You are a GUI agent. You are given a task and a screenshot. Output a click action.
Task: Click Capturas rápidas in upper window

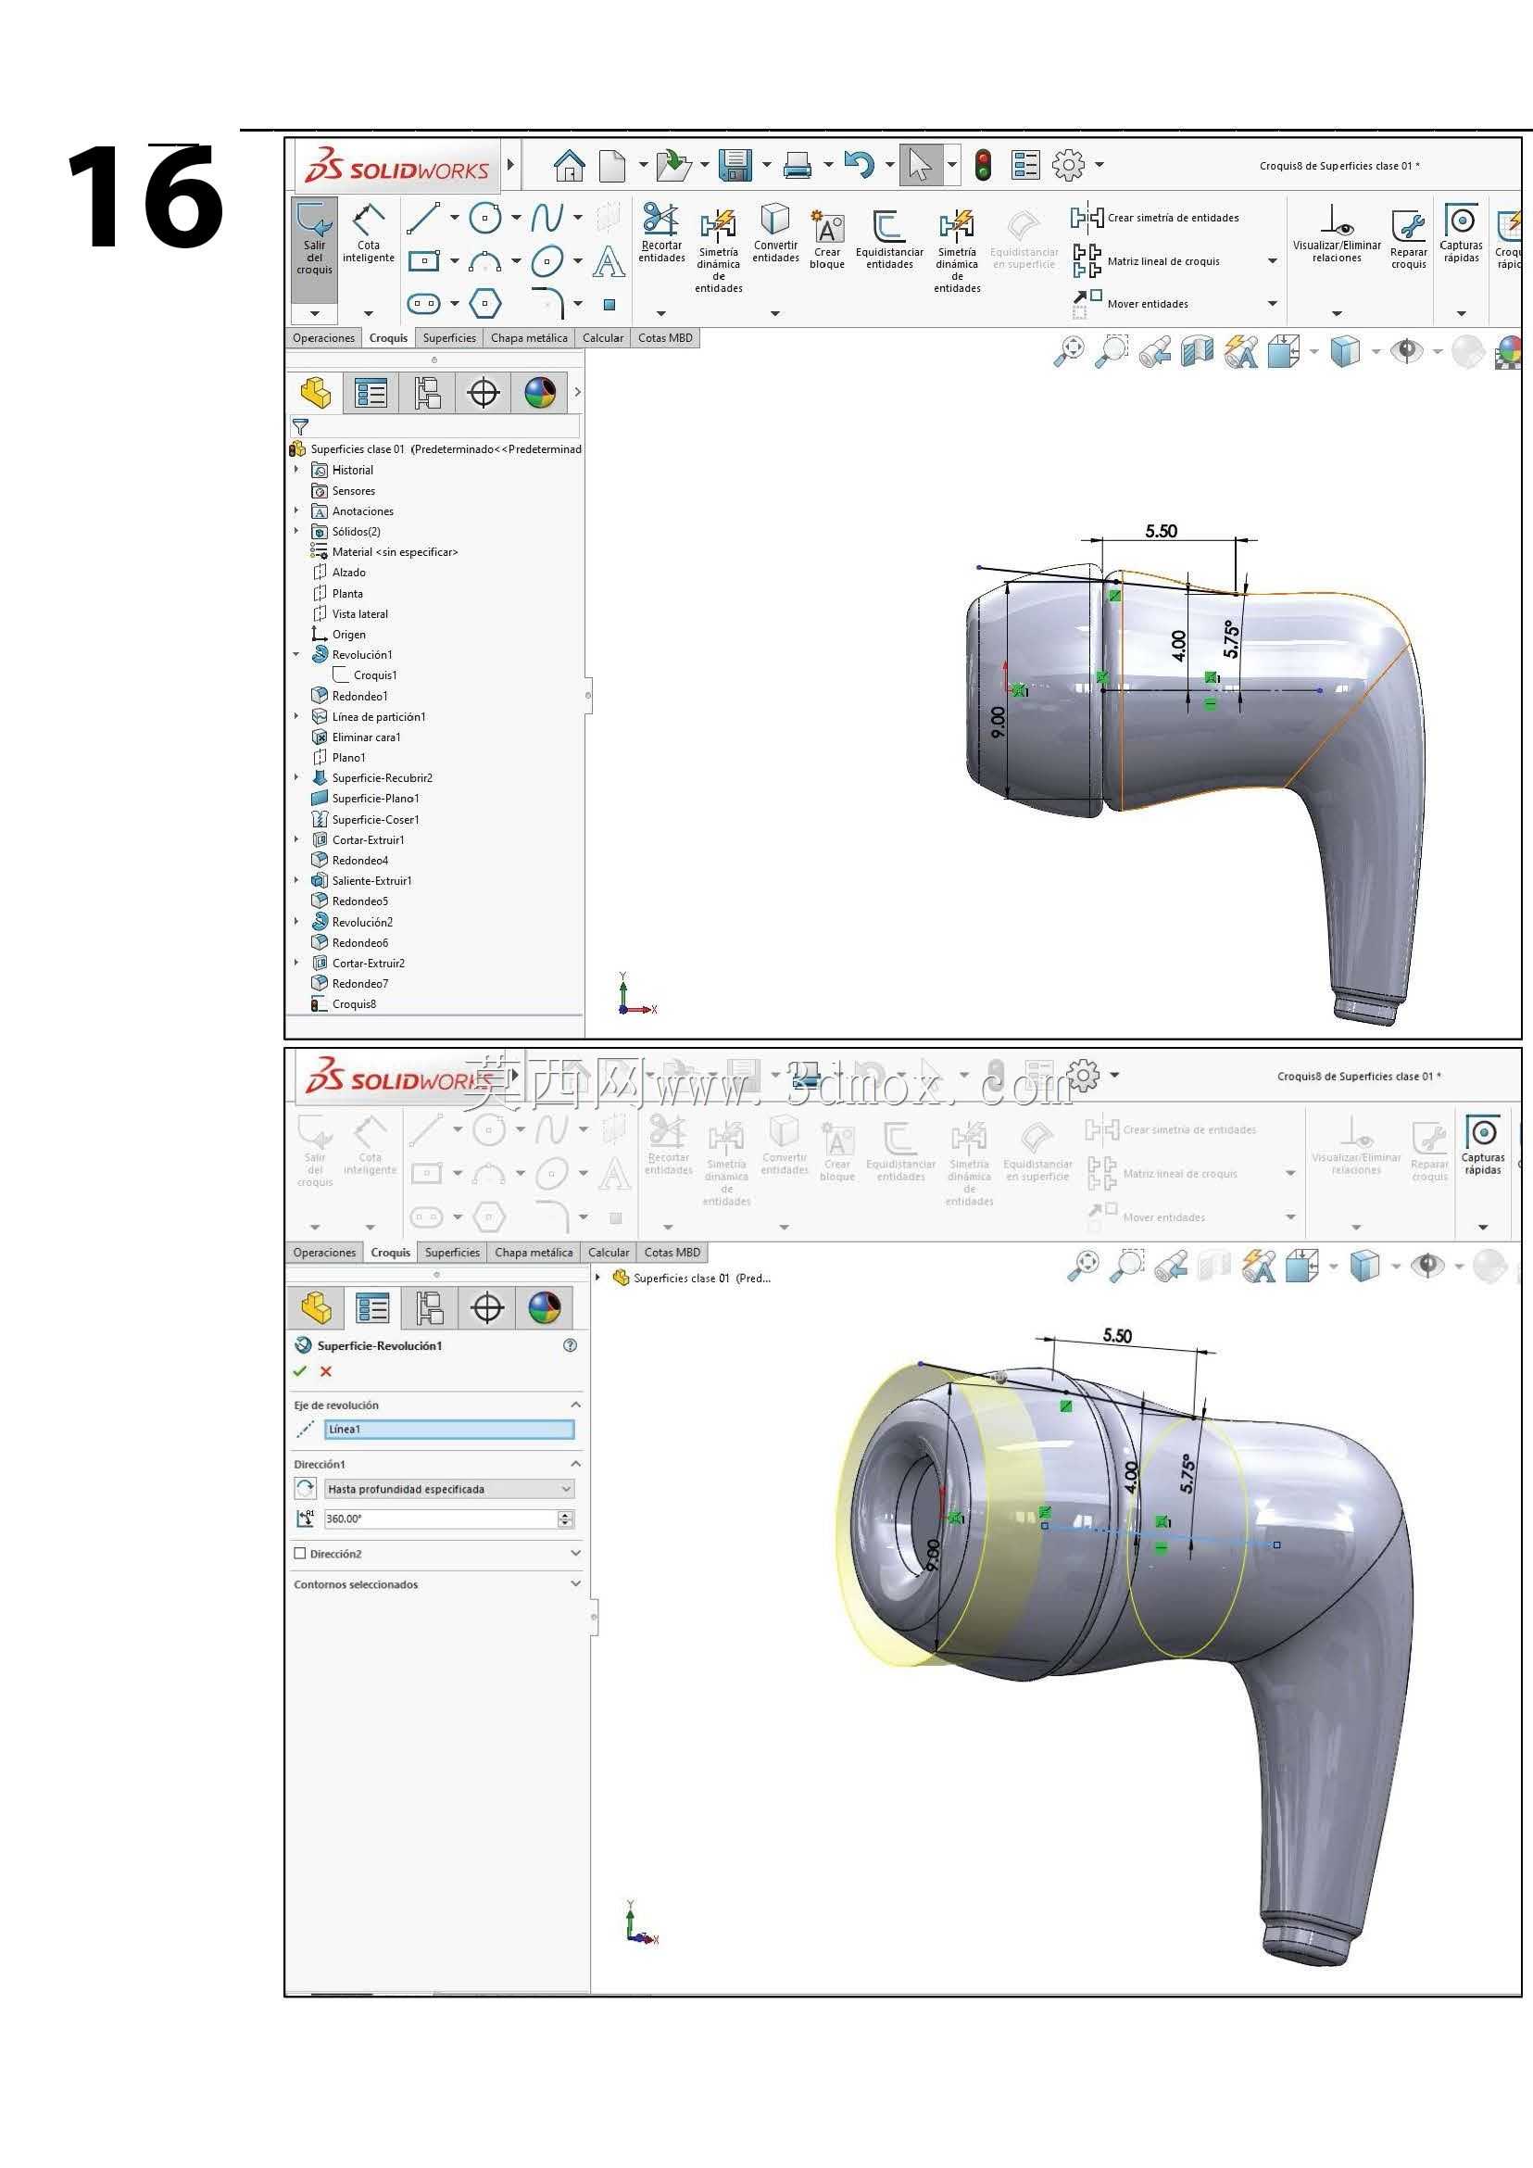pyautogui.click(x=1462, y=233)
